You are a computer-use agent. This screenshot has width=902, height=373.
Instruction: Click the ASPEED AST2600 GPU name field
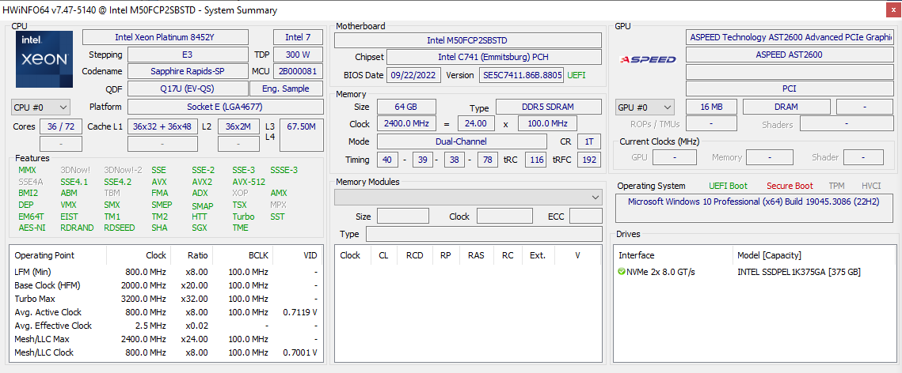click(790, 55)
